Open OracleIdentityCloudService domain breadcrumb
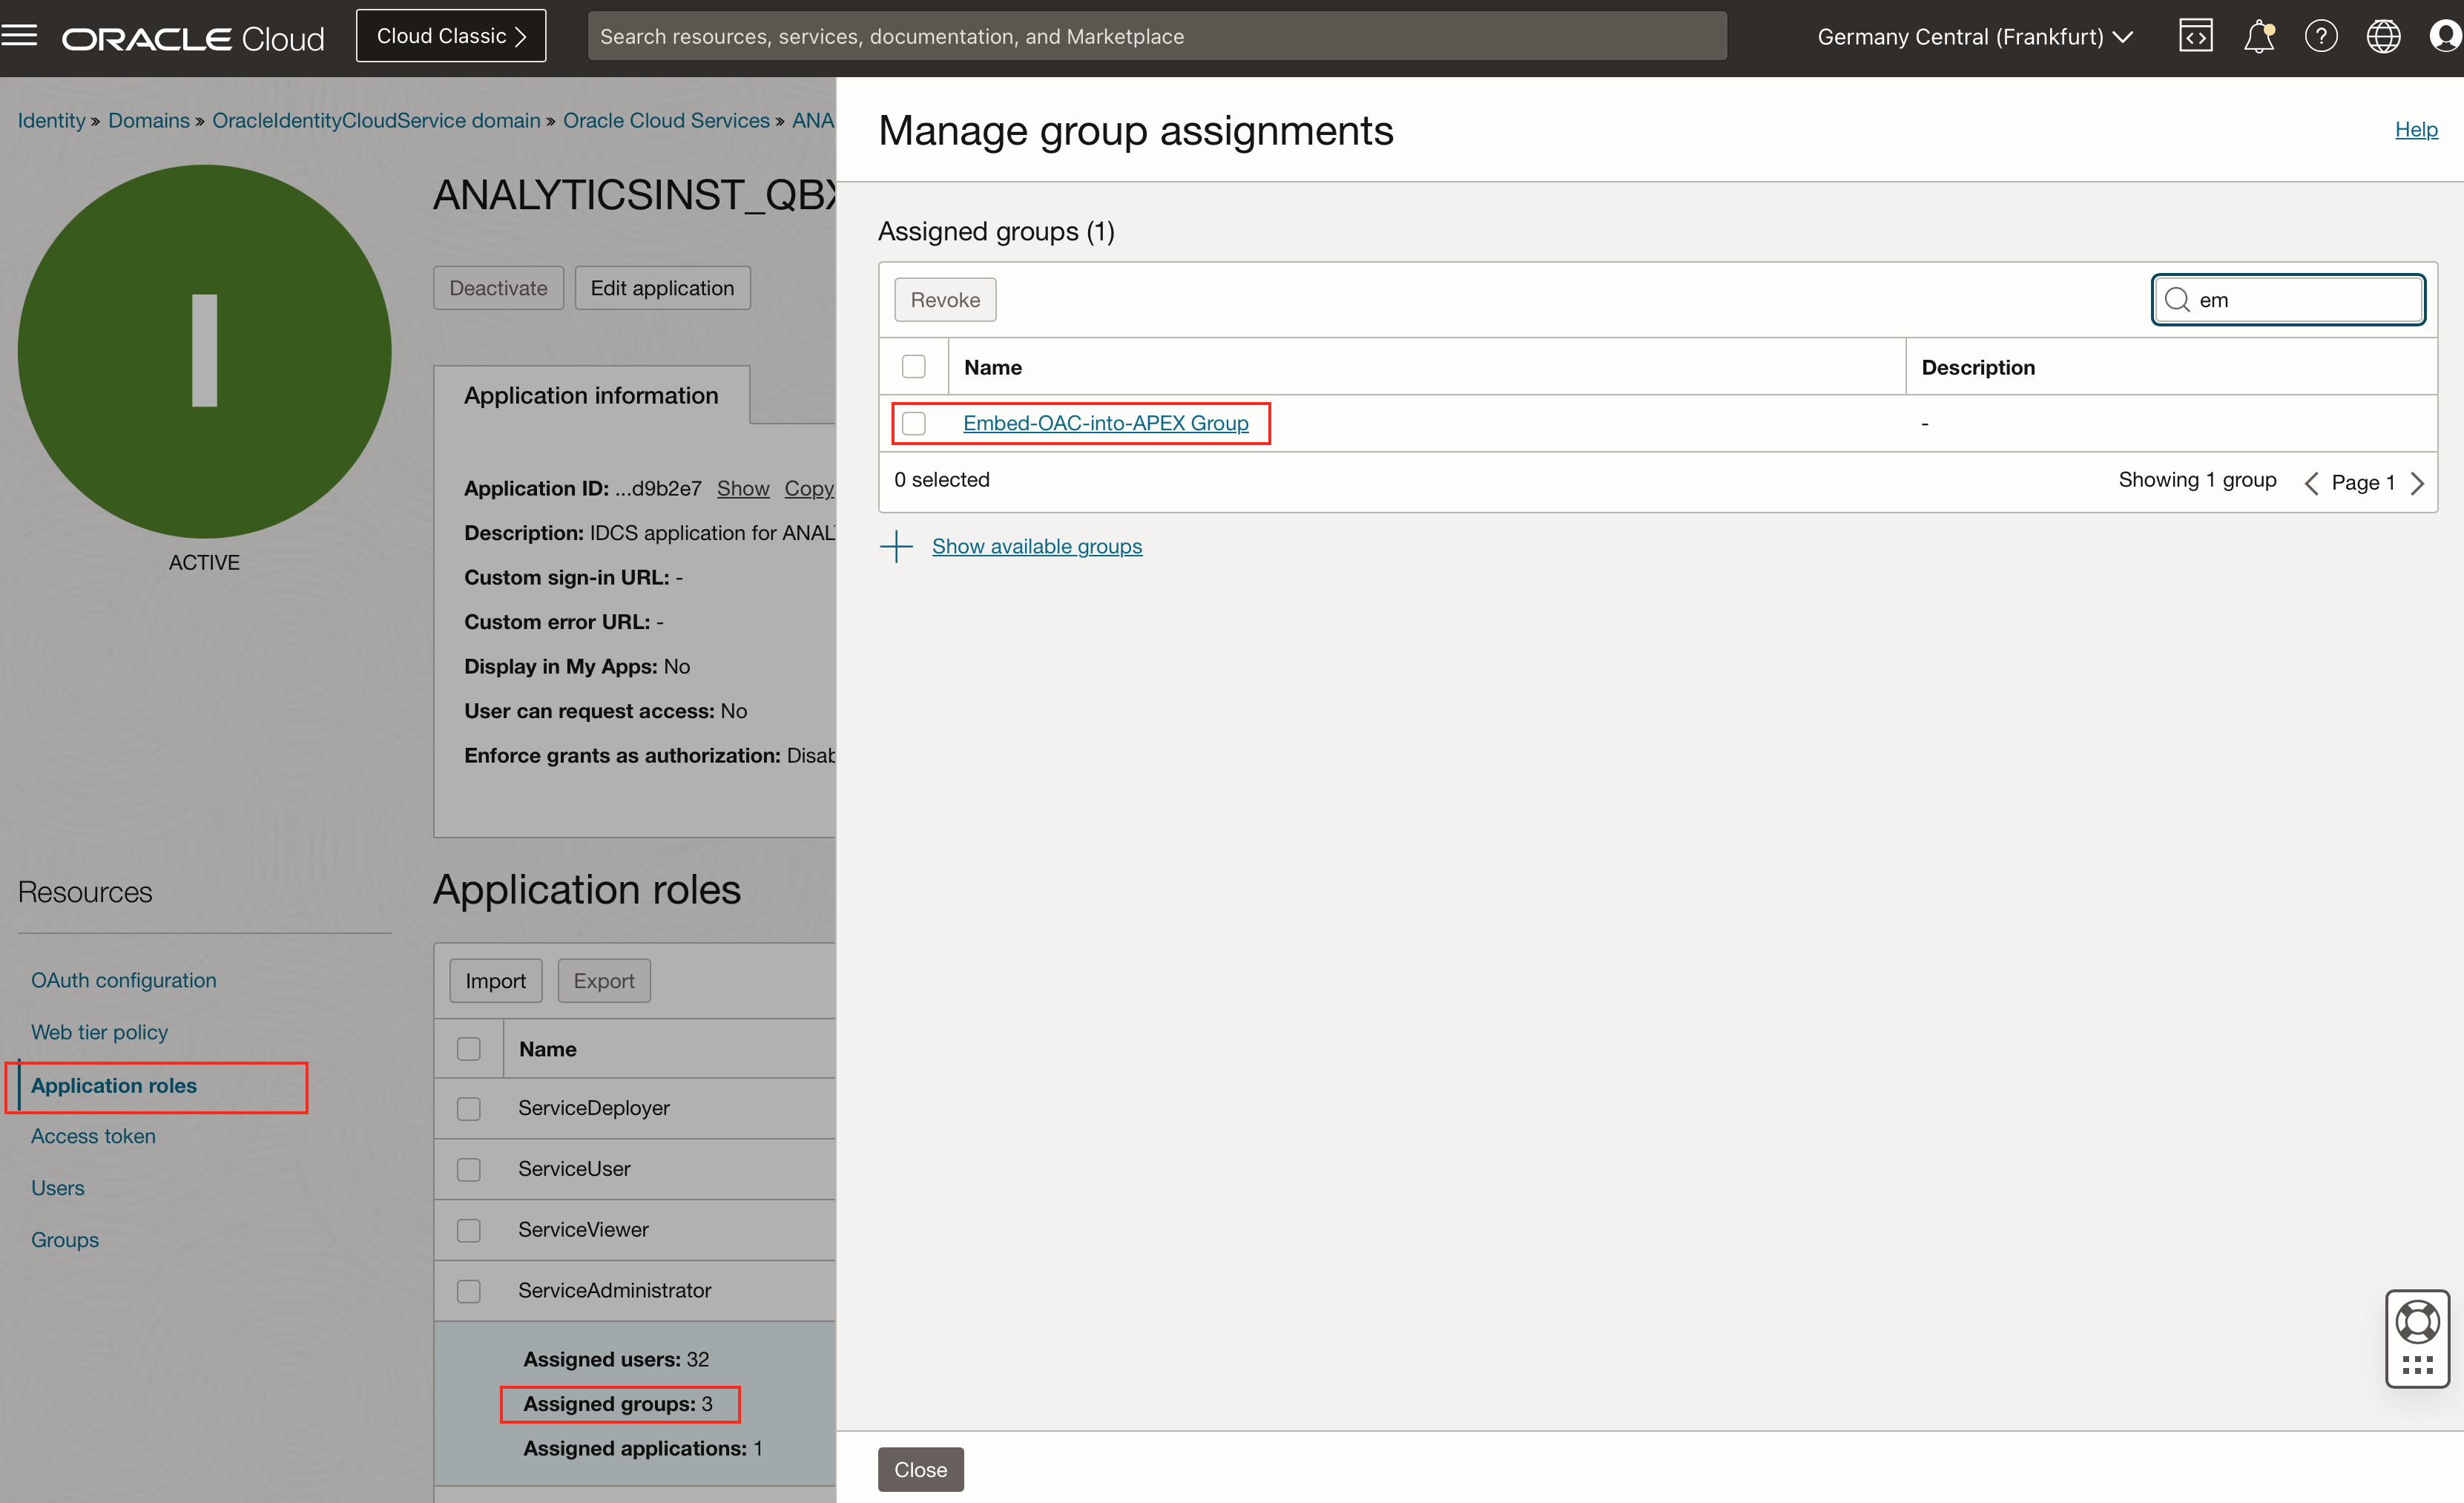The image size is (2464, 1503). [376, 120]
